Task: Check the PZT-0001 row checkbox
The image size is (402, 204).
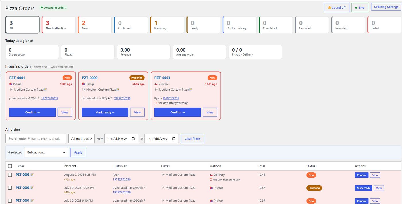Action: [x=10, y=201]
